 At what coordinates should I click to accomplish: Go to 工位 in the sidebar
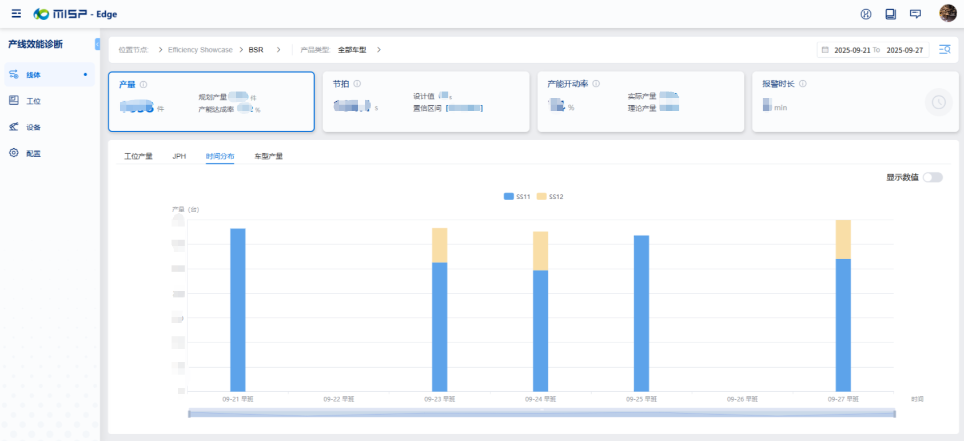tap(33, 101)
